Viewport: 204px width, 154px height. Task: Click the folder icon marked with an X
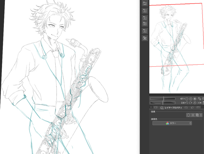(145, 38)
